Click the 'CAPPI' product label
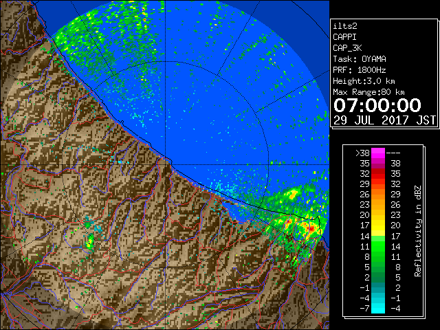The width and height of the screenshot is (440, 330). [x=344, y=37]
